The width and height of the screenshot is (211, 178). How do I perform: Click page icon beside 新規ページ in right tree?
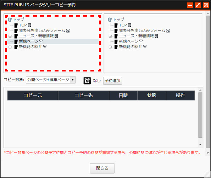point(116,41)
